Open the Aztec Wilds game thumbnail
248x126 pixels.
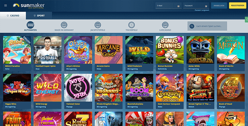200,50
